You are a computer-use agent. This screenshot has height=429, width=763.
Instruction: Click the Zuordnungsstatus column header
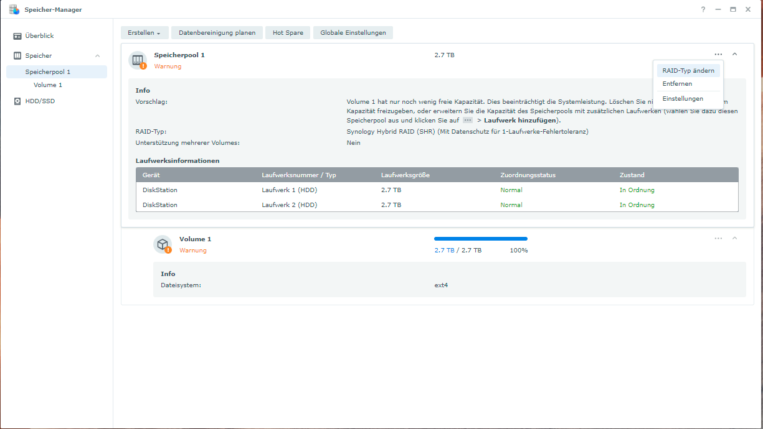(x=528, y=175)
